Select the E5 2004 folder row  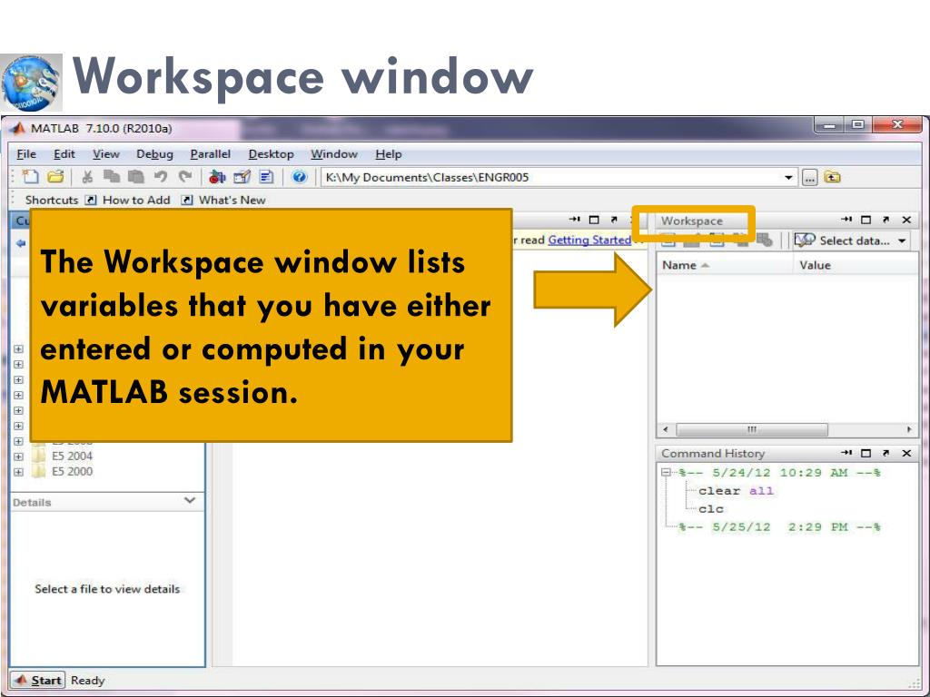(x=72, y=456)
